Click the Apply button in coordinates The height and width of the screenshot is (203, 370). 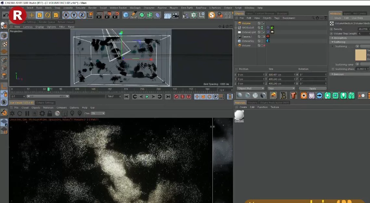312,88
